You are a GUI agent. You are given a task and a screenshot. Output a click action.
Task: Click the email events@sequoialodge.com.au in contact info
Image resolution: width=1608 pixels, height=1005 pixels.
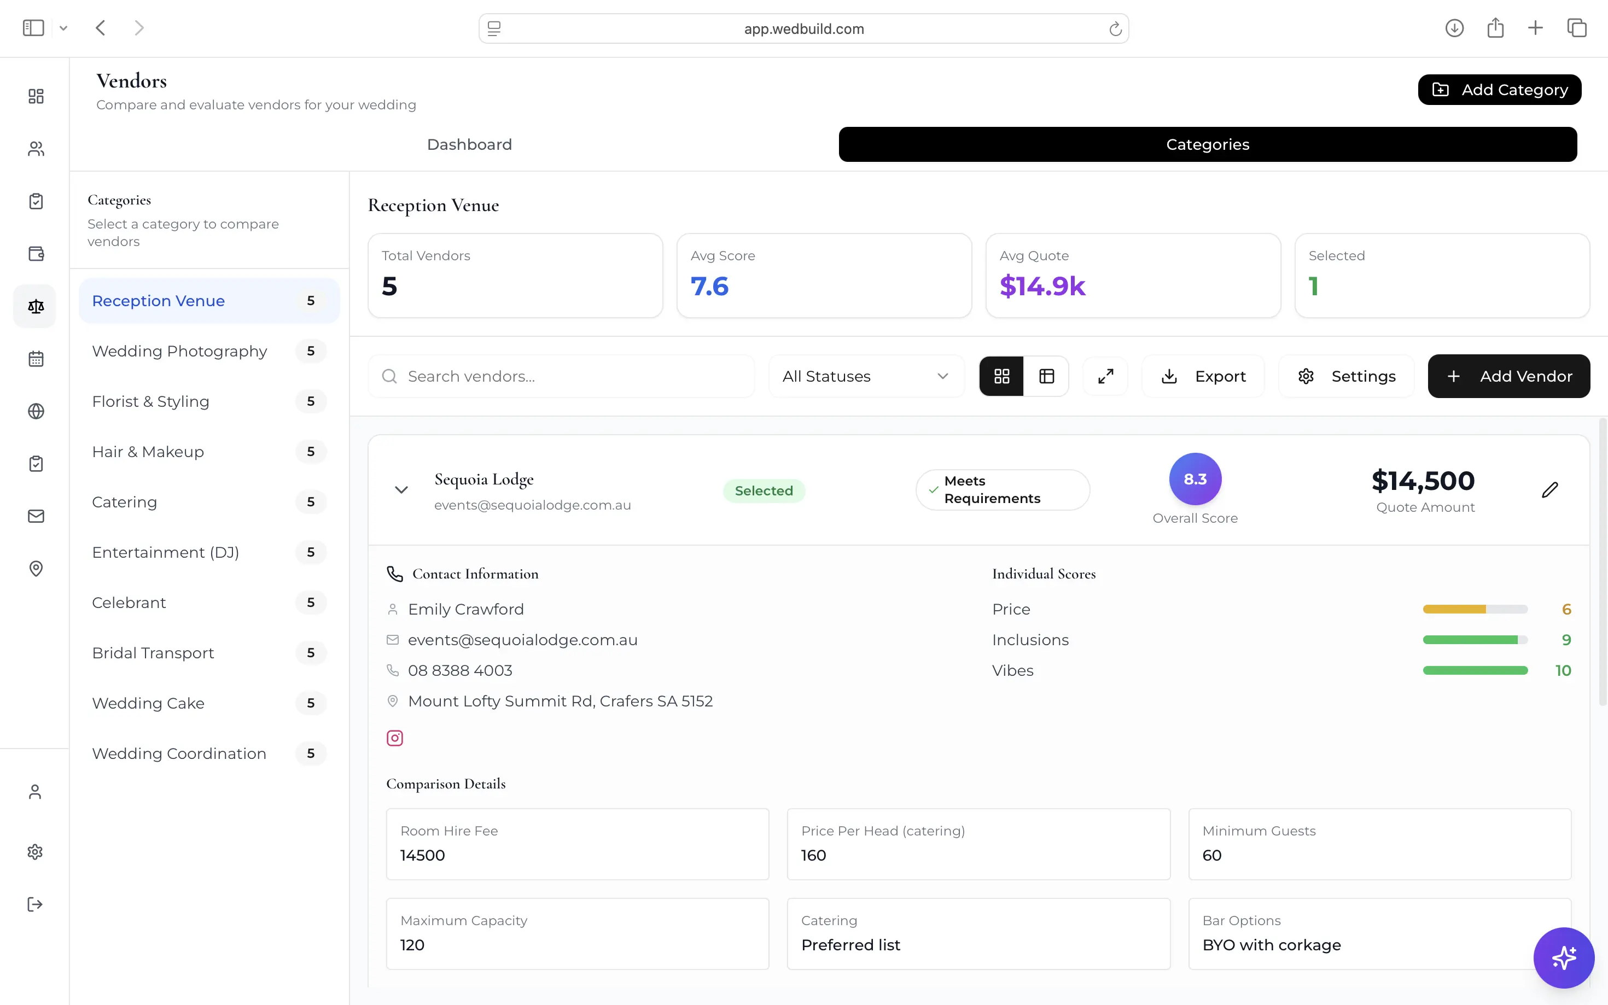522,639
